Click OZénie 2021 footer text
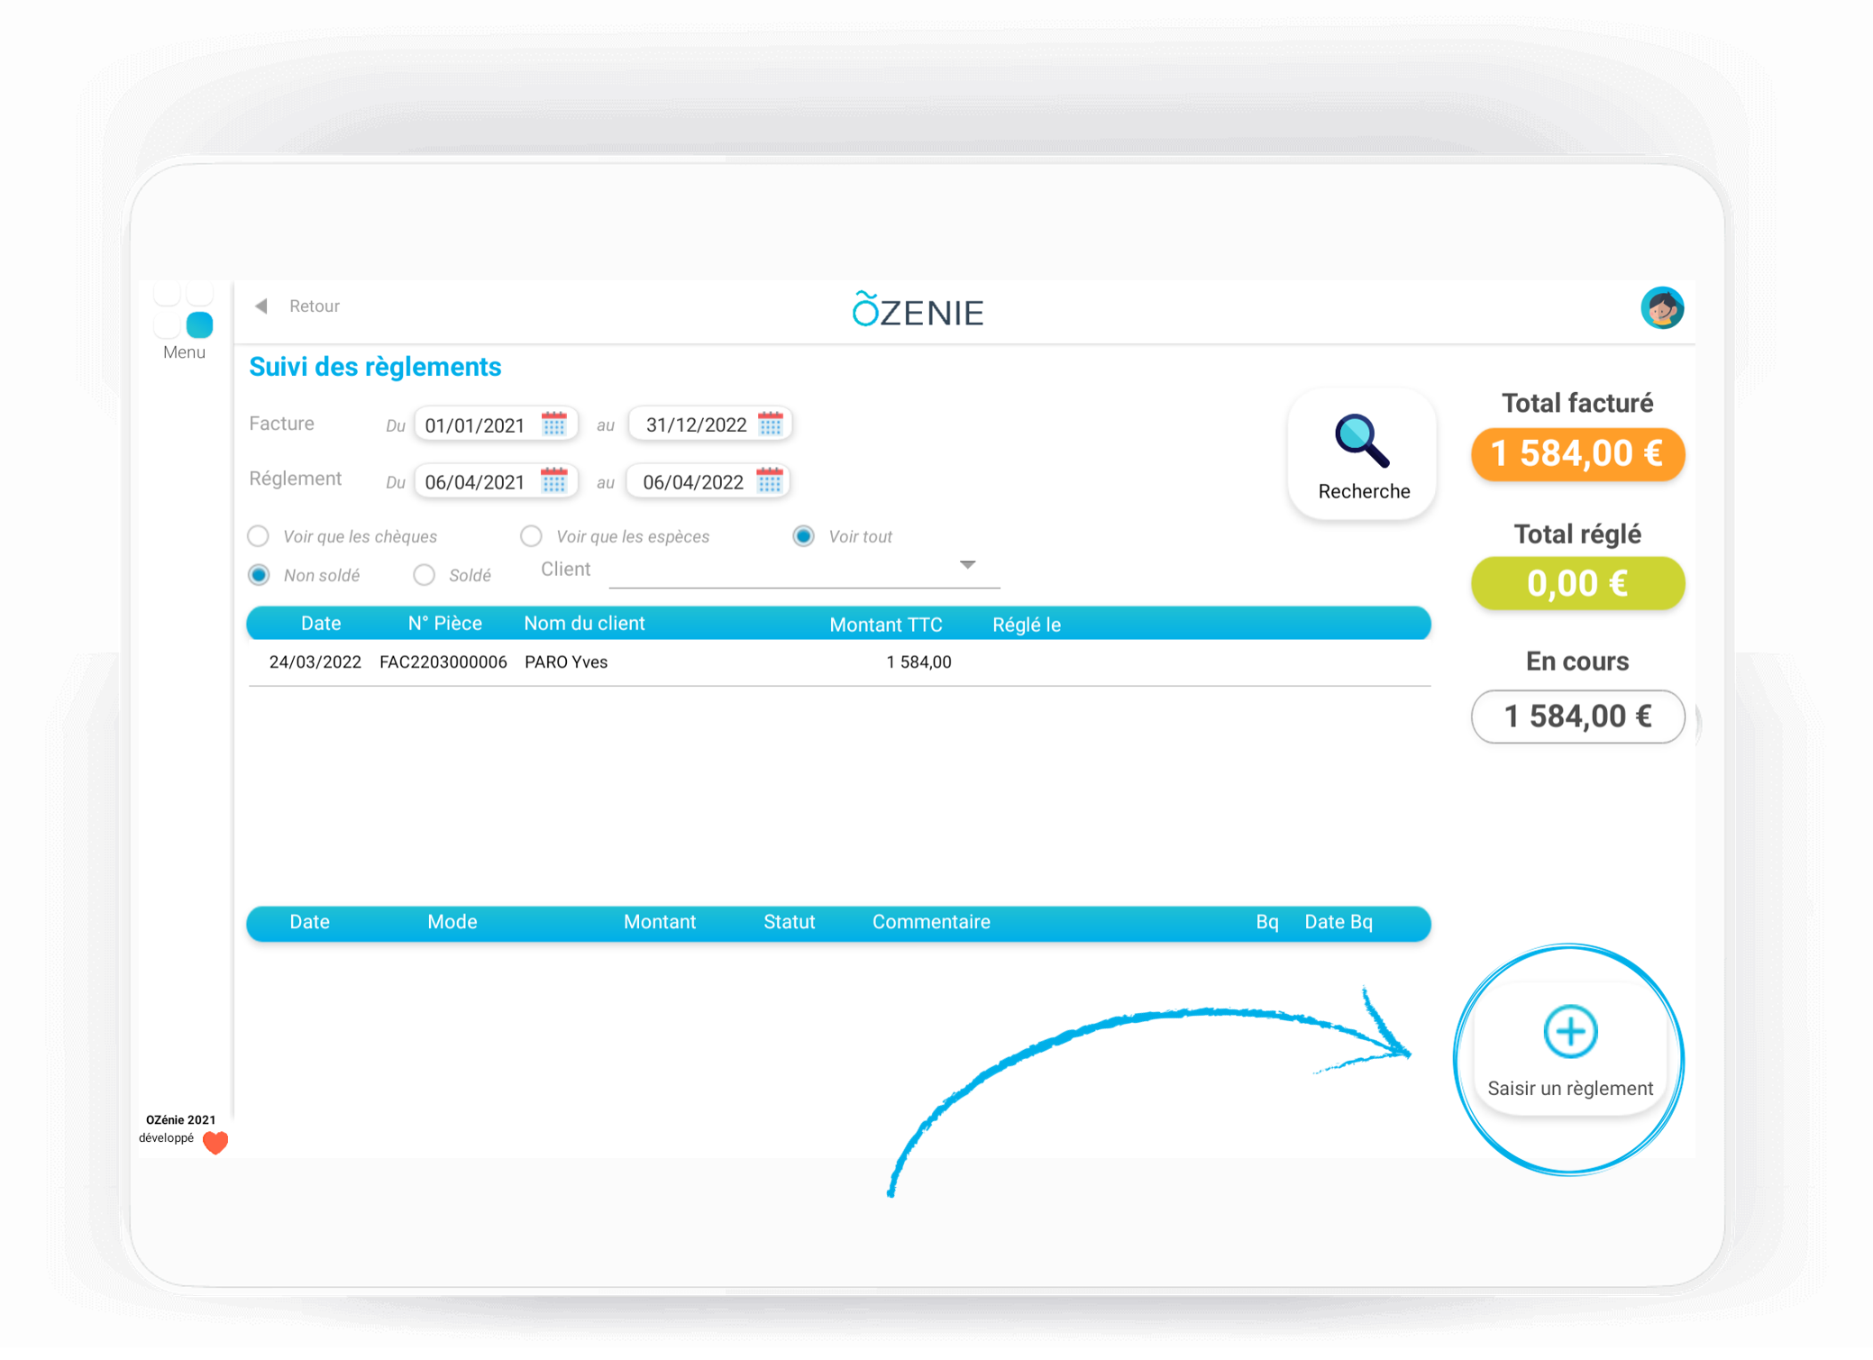The image size is (1873, 1360). [x=180, y=1119]
